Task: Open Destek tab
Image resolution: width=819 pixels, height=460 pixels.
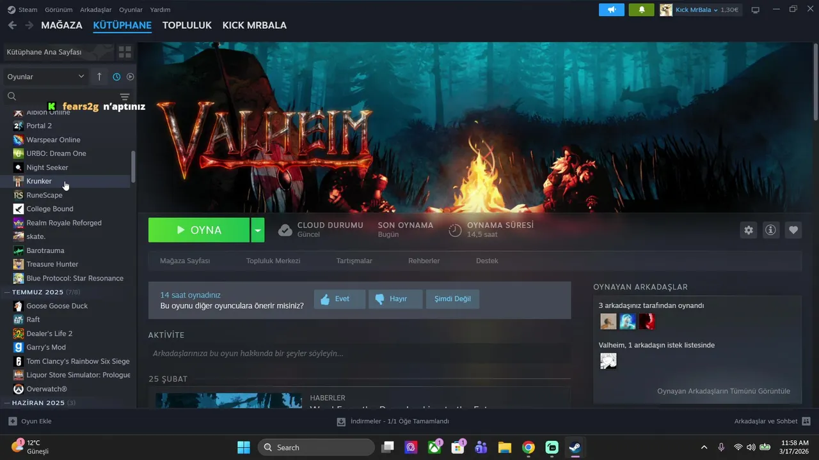Action: click(x=487, y=261)
